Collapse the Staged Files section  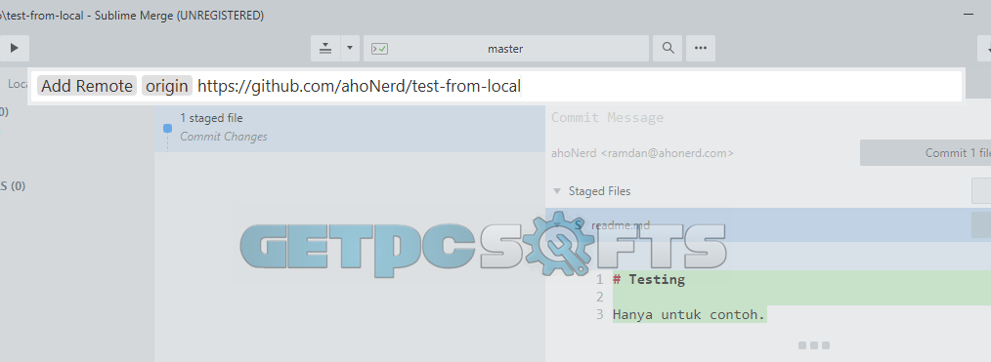[x=557, y=191]
